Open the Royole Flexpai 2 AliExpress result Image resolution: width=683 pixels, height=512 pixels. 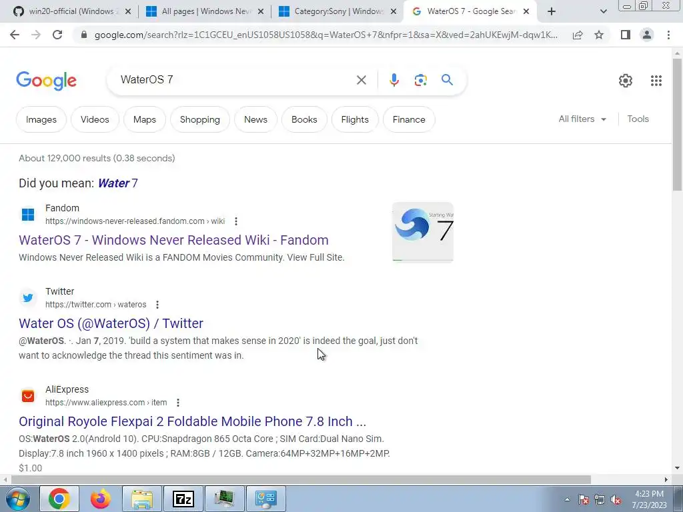[x=192, y=421]
